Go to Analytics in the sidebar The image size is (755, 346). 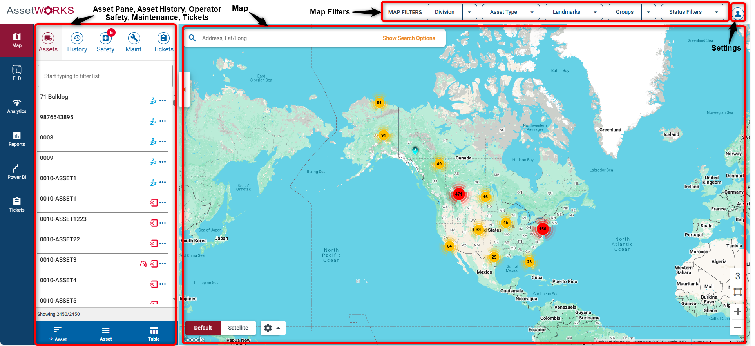[17, 106]
